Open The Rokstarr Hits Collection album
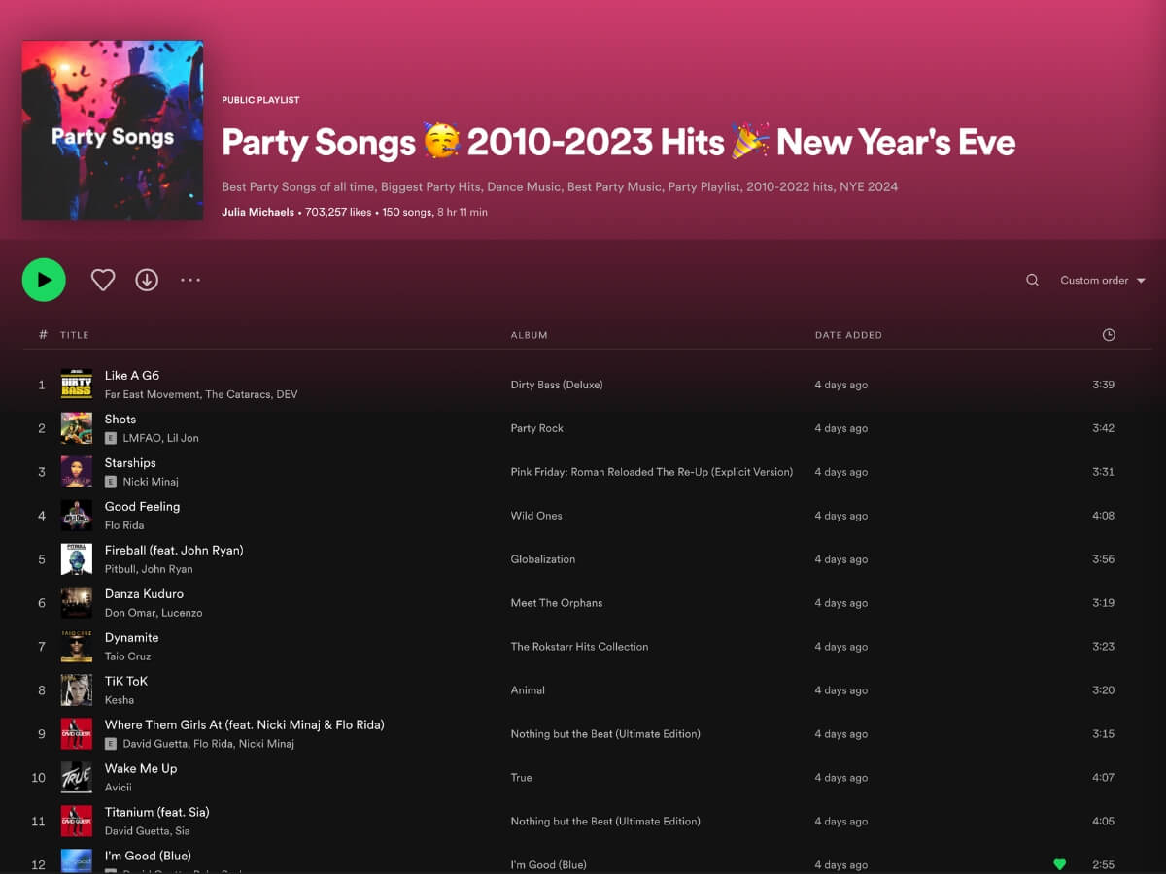 coord(580,647)
